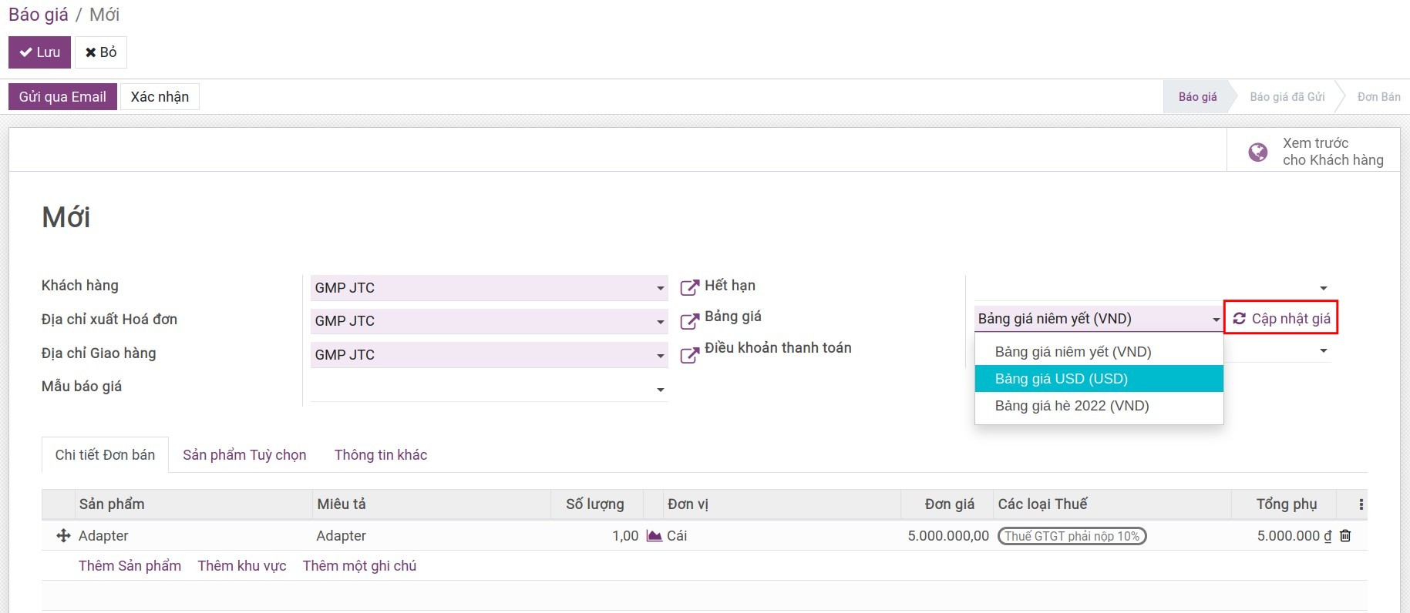
Task: Click Xác nhận to confirm quotation
Action: point(160,96)
